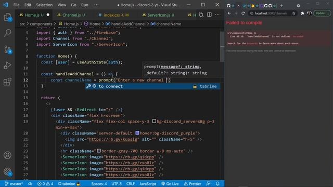Open a new browser tab with plus icon
Screen dimensions: 333x187
pyautogui.click(x=281, y=6)
